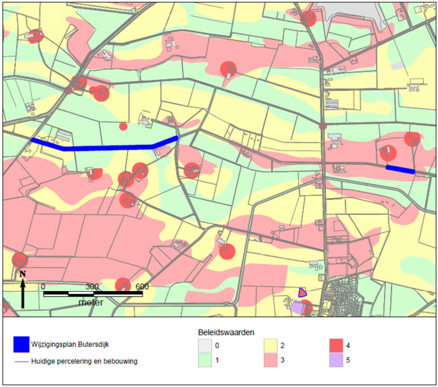Screen dimensions: 438x387
Task: Click the black-and-white scale bar
Action: coord(93,294)
